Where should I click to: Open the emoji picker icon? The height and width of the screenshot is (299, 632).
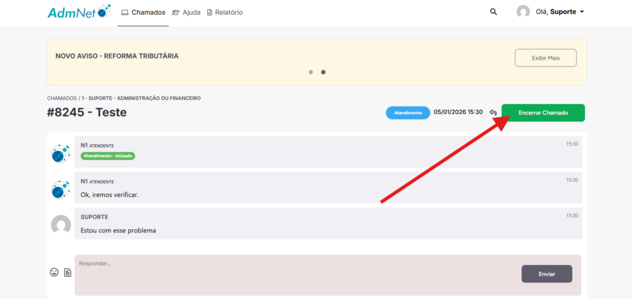(x=54, y=272)
